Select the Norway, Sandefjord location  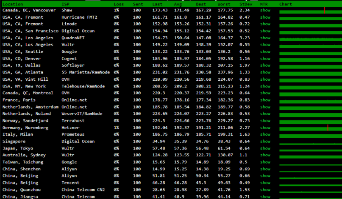pyautogui.click(x=25, y=121)
